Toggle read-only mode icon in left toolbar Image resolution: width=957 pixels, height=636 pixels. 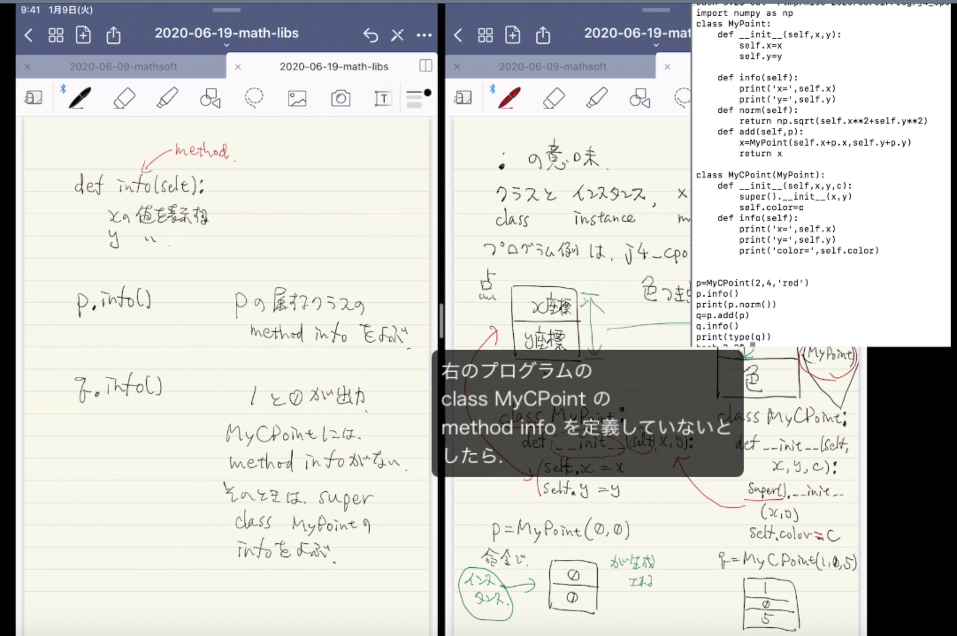pos(34,98)
